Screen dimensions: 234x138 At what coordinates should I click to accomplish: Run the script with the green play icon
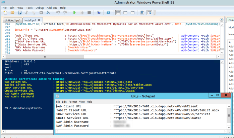point(74,13)
